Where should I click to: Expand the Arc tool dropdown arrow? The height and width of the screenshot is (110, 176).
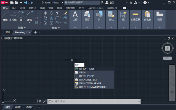29,23
